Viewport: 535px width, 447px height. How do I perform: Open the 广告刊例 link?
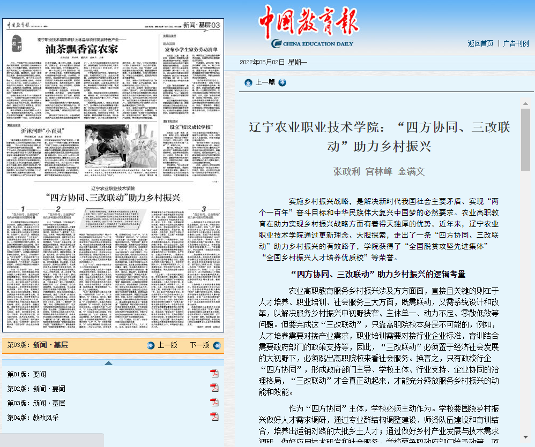point(516,43)
